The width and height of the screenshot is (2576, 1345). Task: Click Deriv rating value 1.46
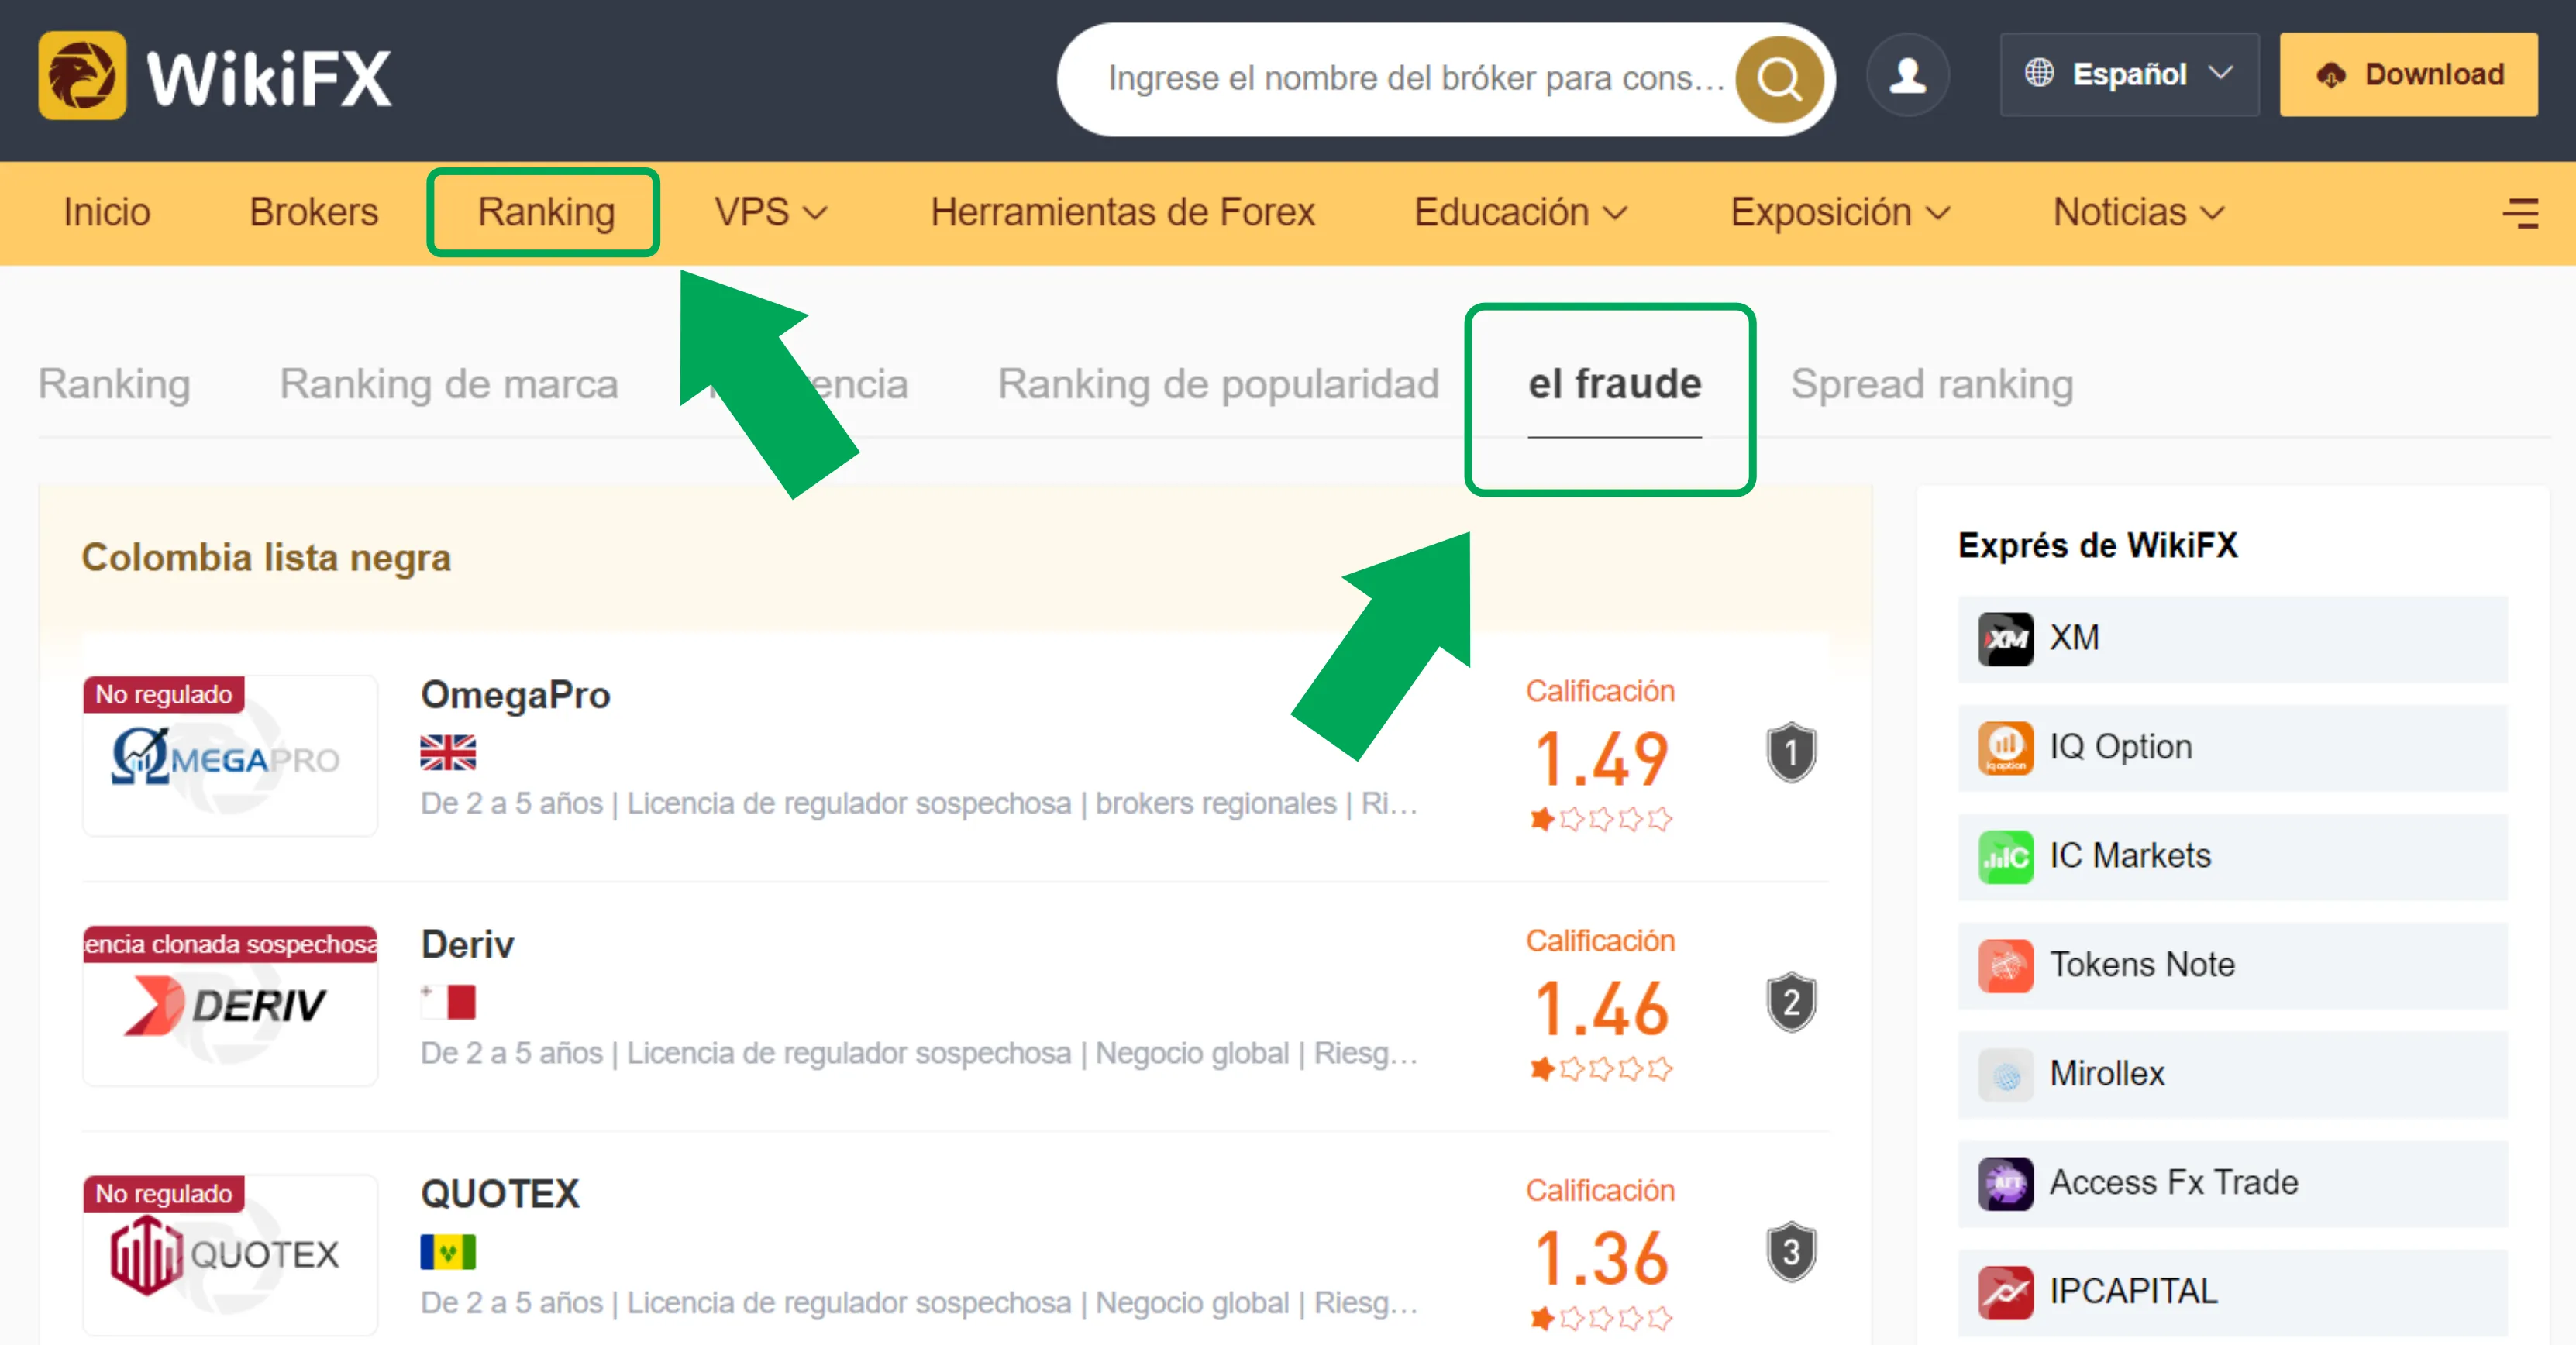1601,1009
